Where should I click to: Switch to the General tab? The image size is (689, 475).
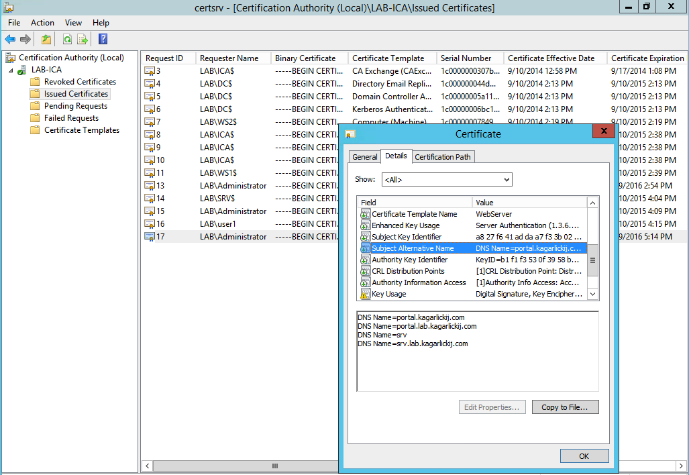pos(365,157)
